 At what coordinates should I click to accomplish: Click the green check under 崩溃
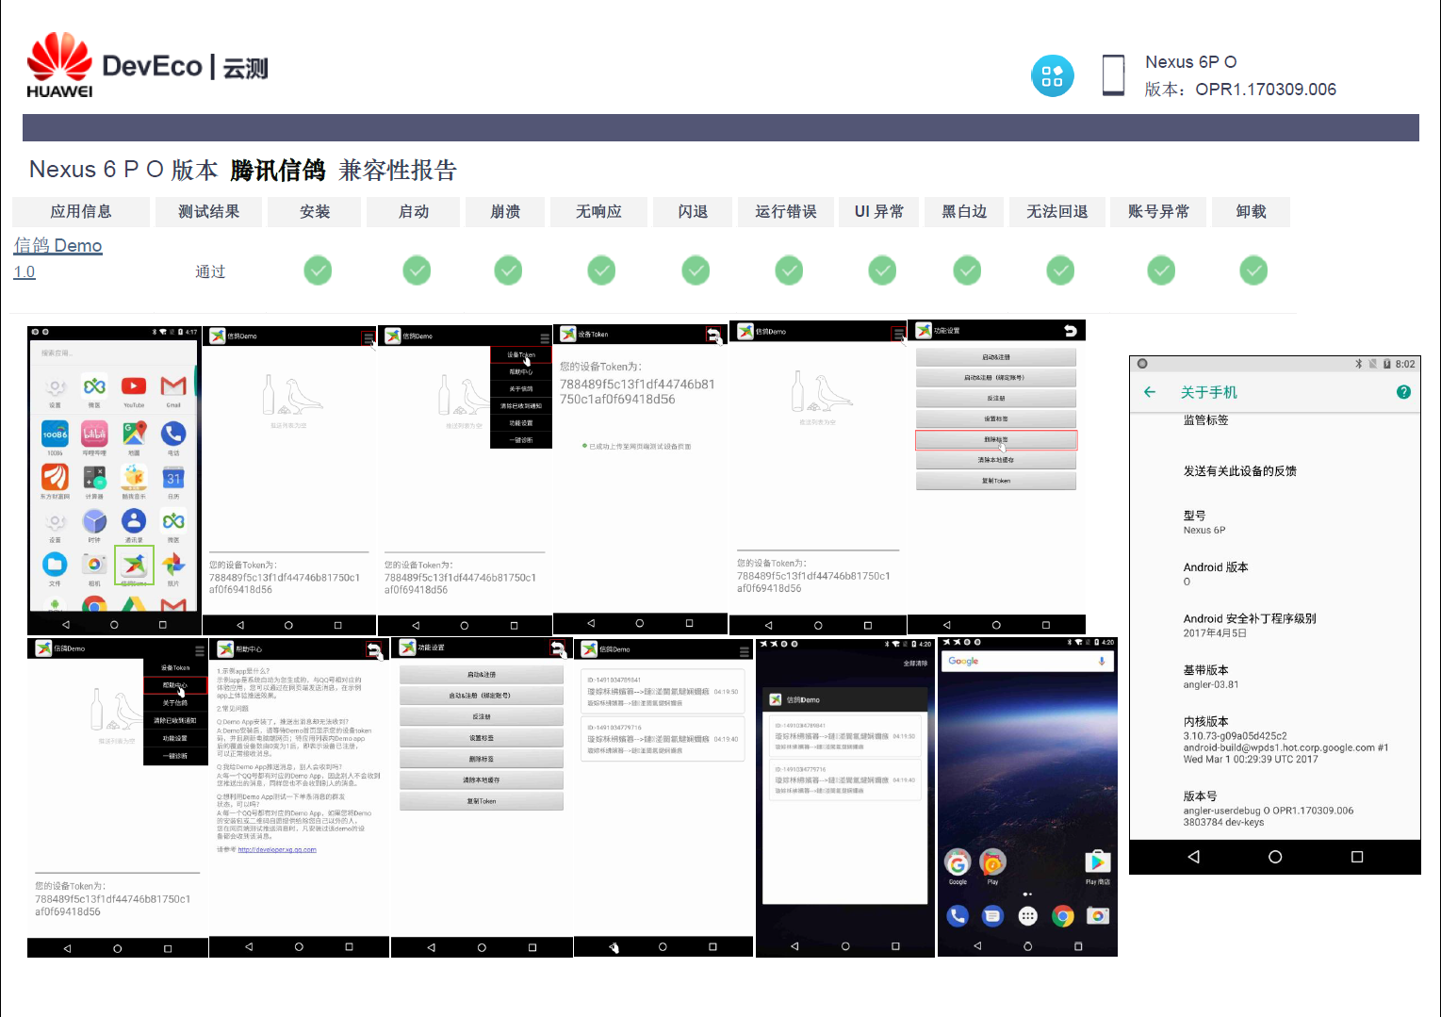508,271
